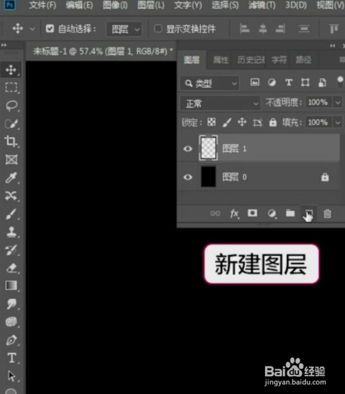Open the 不透明度 slider arrow

338,102
